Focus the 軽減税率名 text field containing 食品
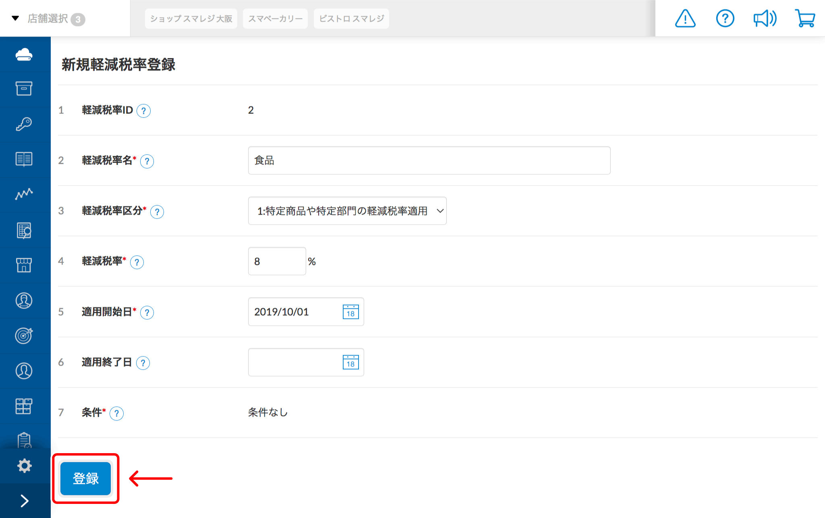The height and width of the screenshot is (518, 825). pos(429,160)
